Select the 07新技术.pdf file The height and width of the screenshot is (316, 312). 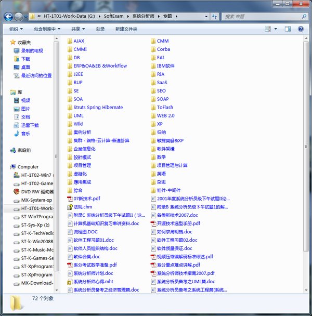(x=84, y=199)
